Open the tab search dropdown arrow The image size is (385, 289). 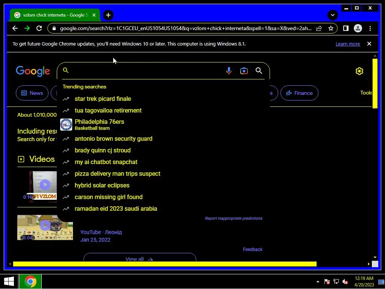coord(333,15)
